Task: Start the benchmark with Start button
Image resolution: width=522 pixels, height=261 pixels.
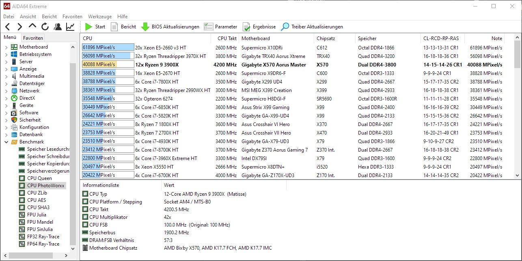Action: [95, 27]
